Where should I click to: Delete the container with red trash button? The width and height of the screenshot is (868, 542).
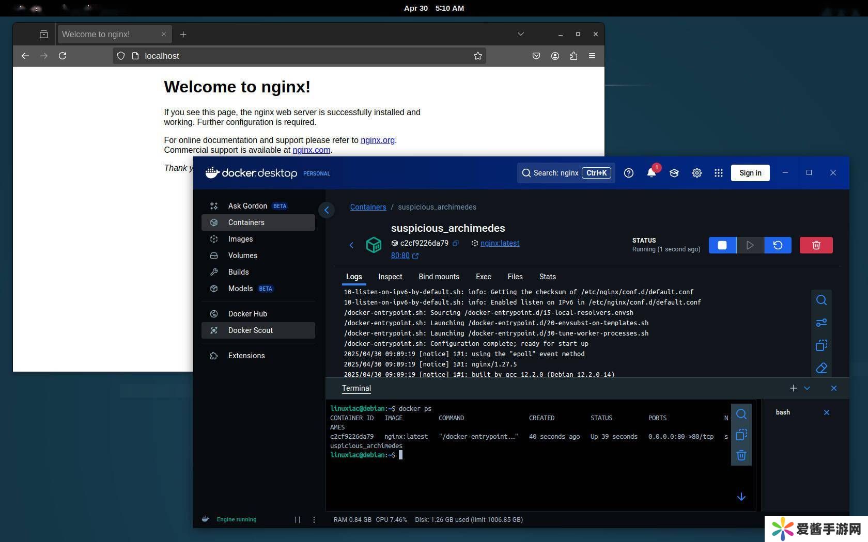tap(816, 245)
